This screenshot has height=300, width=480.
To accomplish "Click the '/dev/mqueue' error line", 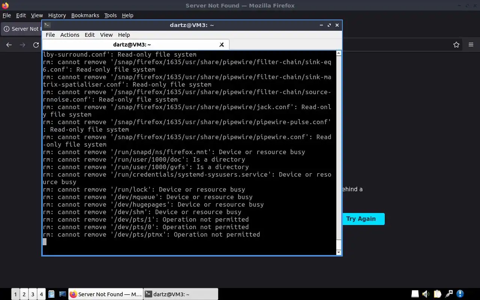I will tap(148, 197).
